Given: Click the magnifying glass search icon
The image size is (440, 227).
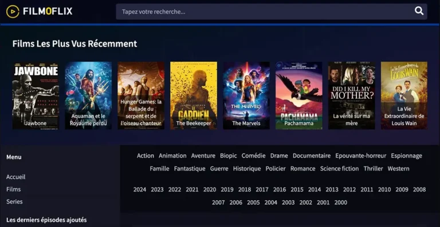Looking at the screenshot, I should pyautogui.click(x=419, y=11).
